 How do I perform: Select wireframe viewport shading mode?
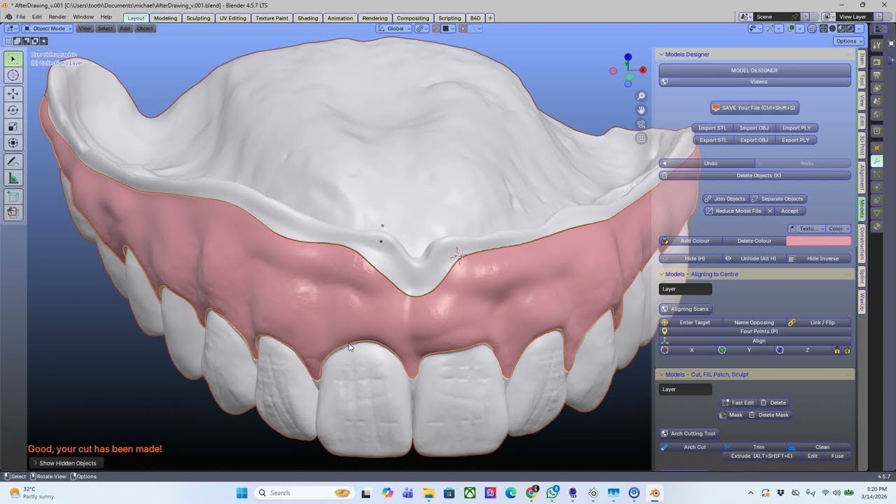click(x=823, y=29)
